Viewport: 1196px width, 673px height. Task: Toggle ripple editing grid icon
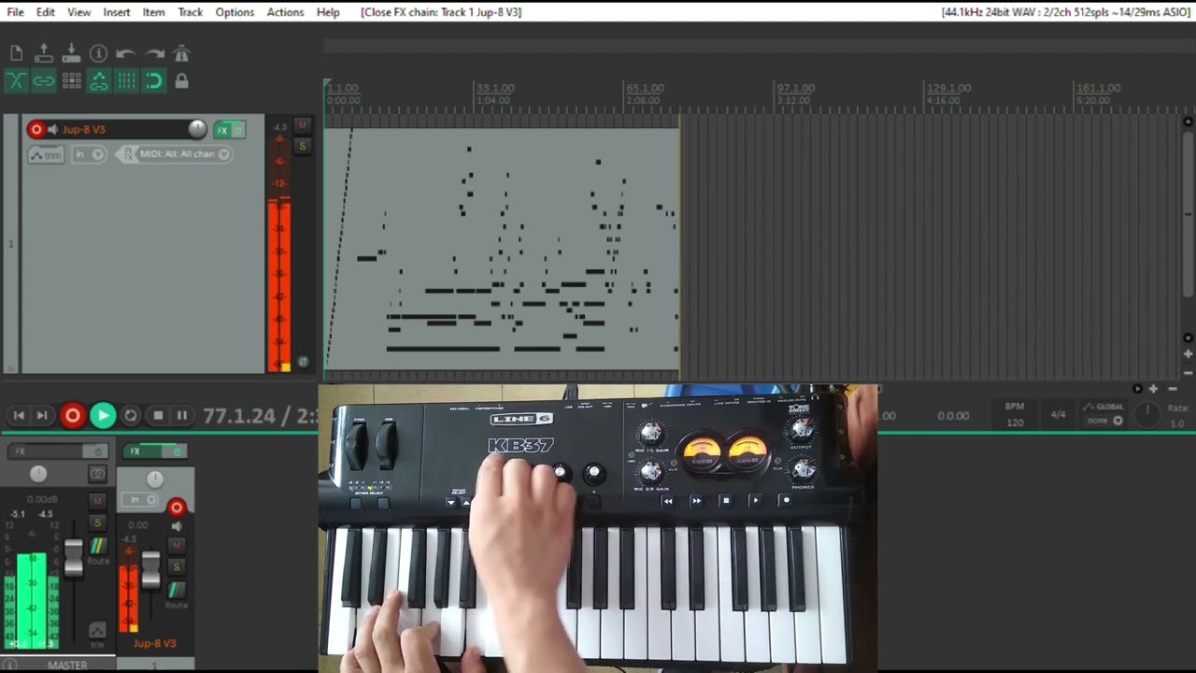[x=71, y=81]
